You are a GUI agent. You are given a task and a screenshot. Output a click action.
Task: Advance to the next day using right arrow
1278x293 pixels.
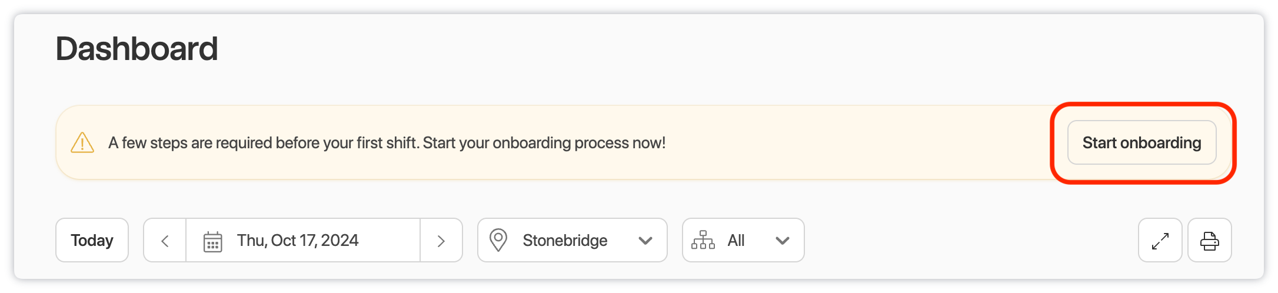(441, 241)
